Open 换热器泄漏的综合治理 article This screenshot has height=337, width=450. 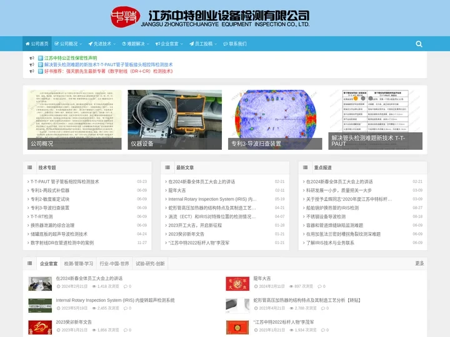coord(52,225)
